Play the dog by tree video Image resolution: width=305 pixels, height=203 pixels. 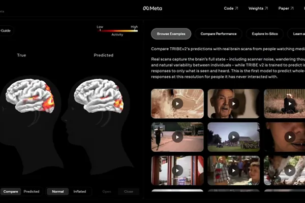[290, 171]
